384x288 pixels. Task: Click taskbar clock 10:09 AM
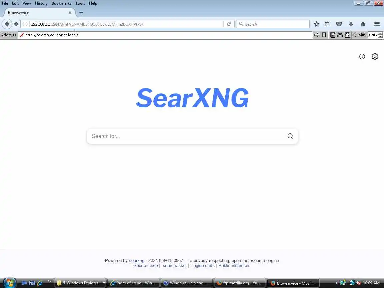click(x=371, y=283)
